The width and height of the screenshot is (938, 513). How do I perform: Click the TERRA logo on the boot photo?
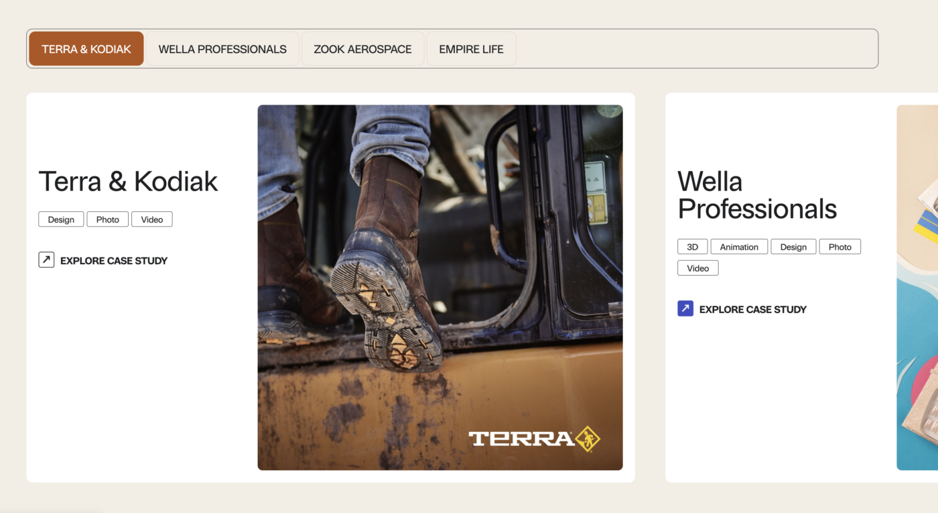pyautogui.click(x=534, y=439)
